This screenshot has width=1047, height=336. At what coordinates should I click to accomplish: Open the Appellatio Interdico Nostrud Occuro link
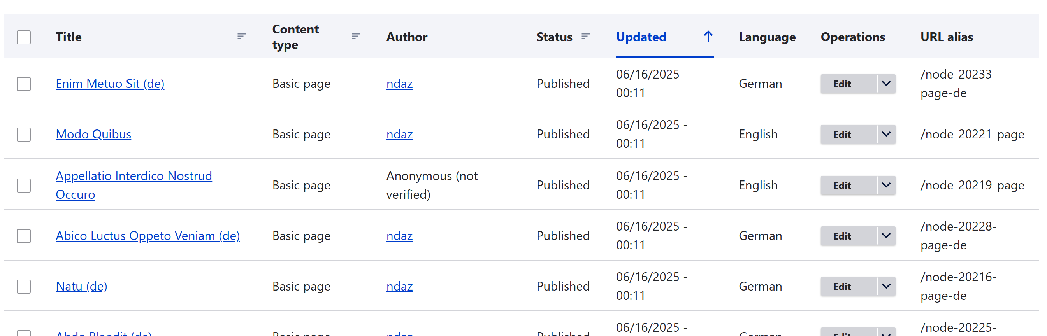pyautogui.click(x=134, y=176)
